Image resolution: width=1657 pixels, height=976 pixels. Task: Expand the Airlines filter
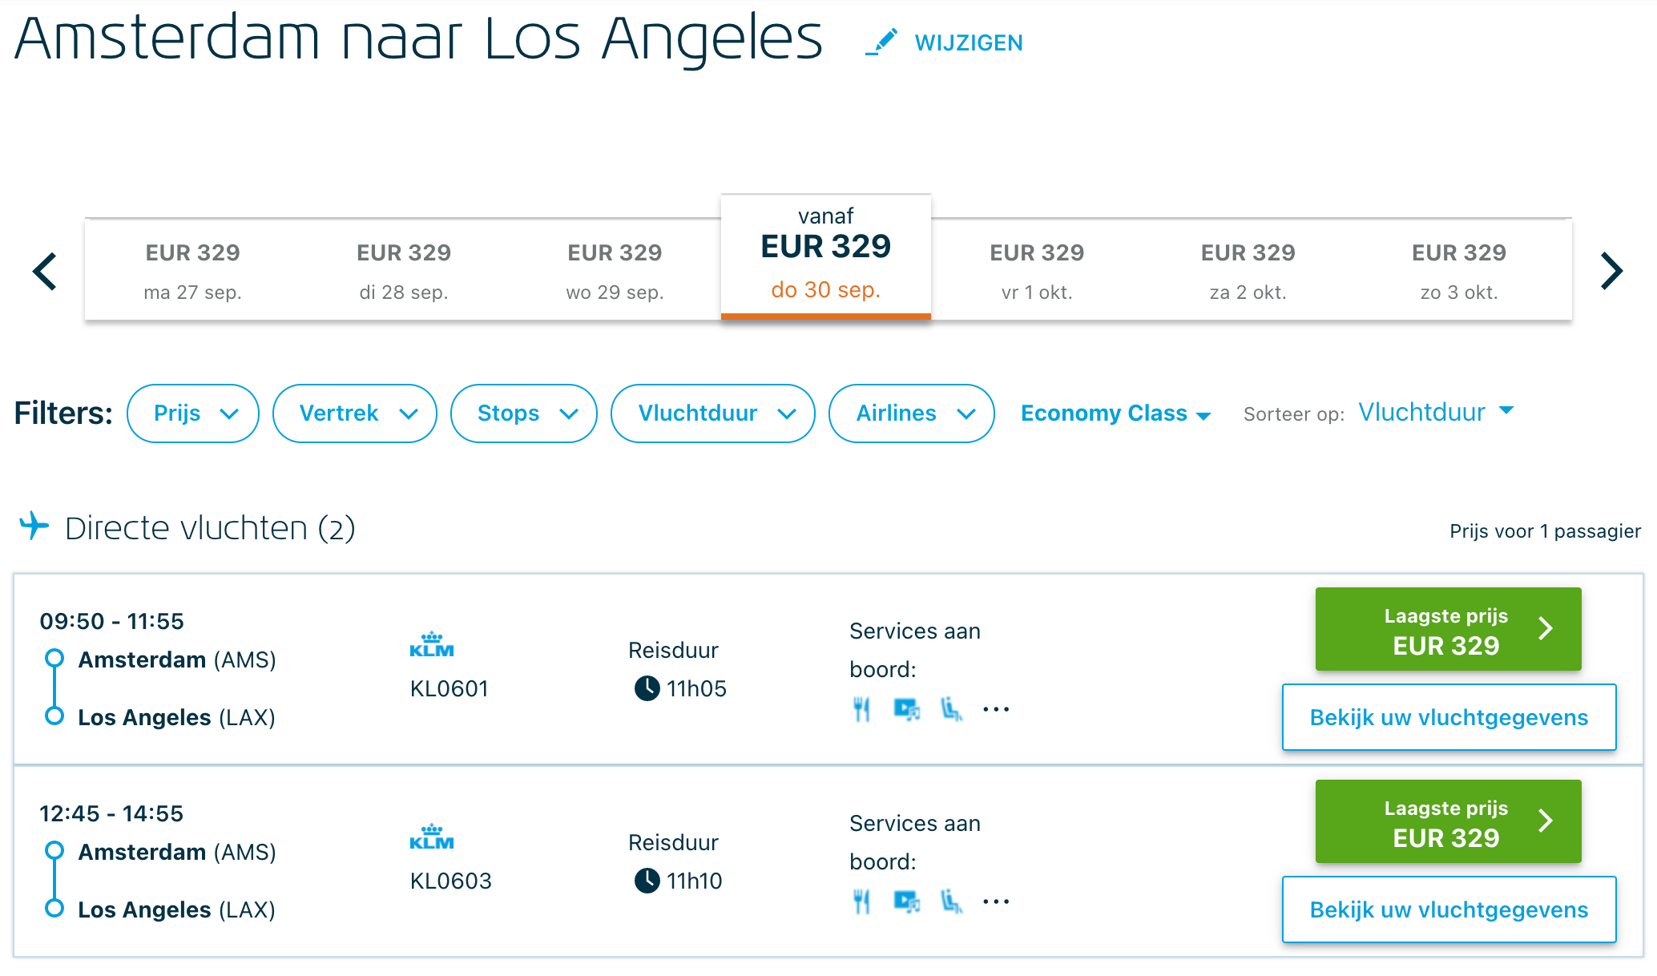(x=912, y=413)
